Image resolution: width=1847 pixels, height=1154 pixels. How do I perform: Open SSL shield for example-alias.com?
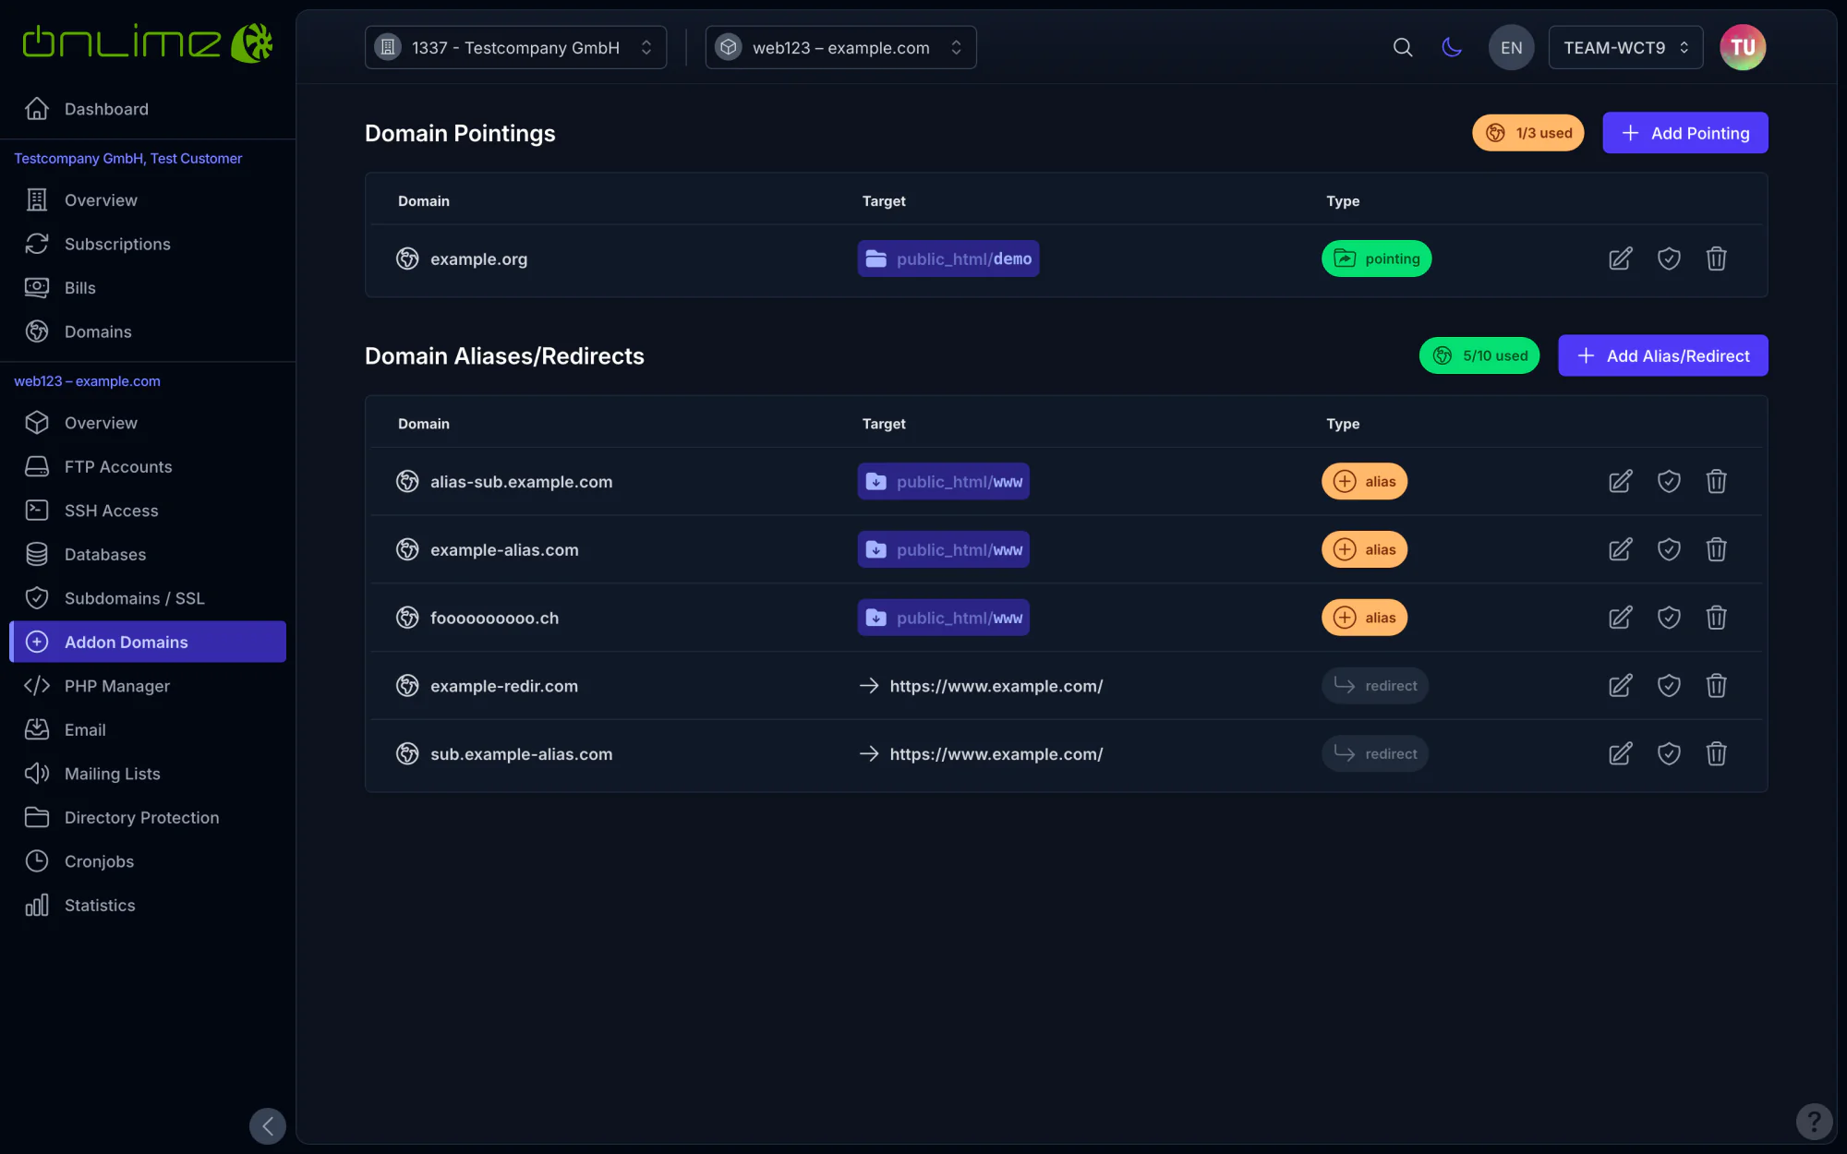point(1669,549)
